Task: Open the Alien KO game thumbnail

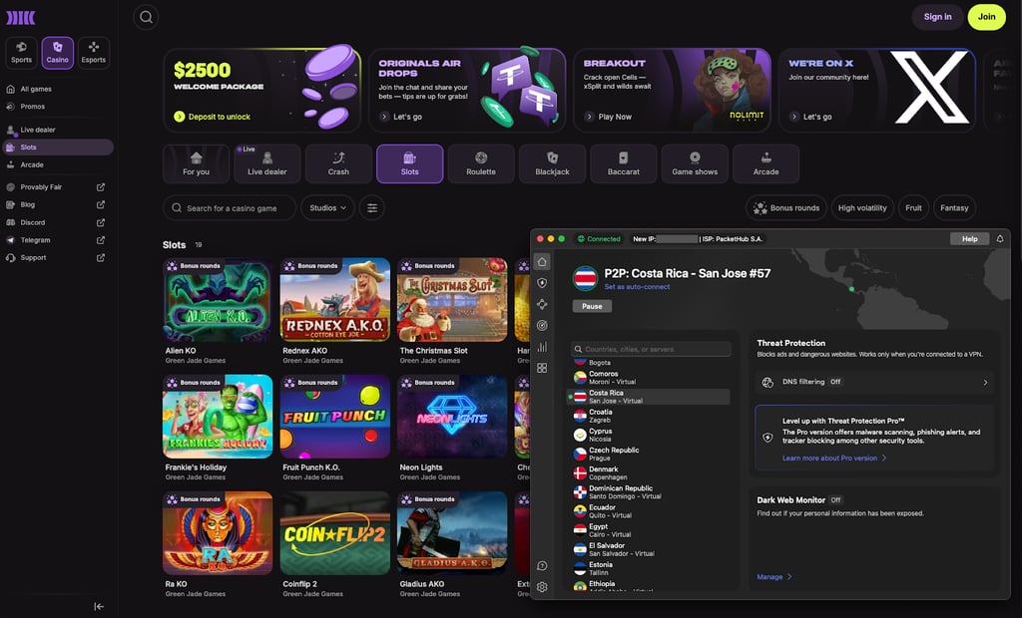Action: 218,300
